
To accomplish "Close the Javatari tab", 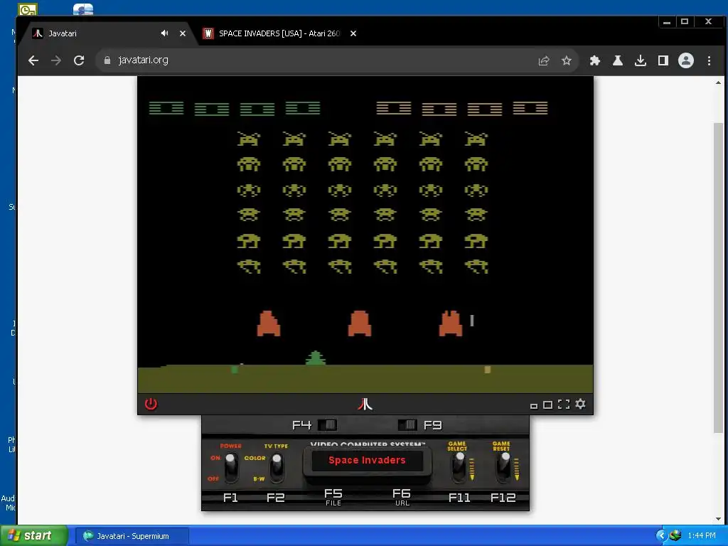I will coord(183,33).
